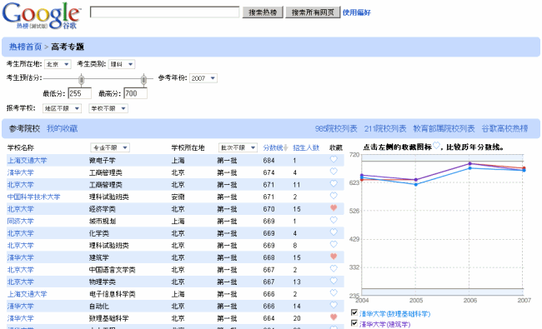
Task: Focus the Google search text box
Action: point(164,12)
